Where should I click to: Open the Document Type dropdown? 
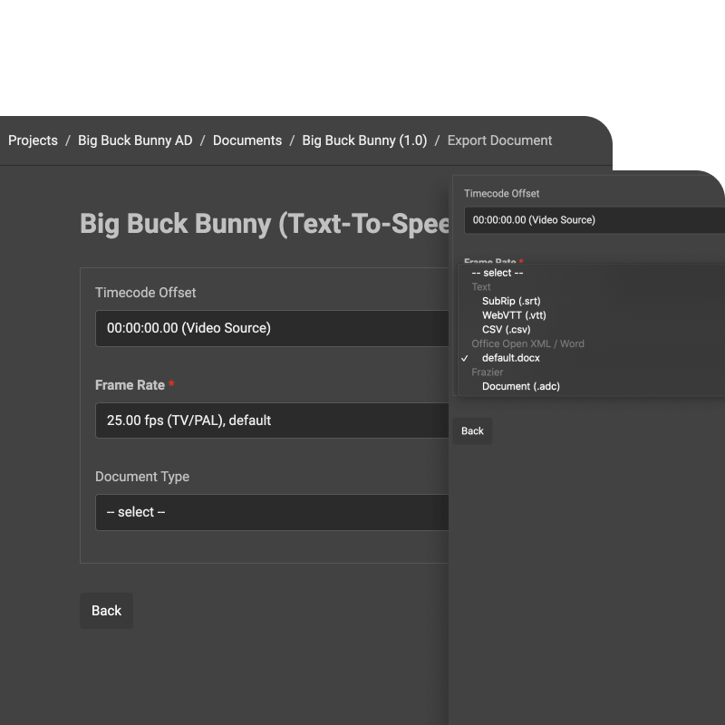(272, 512)
